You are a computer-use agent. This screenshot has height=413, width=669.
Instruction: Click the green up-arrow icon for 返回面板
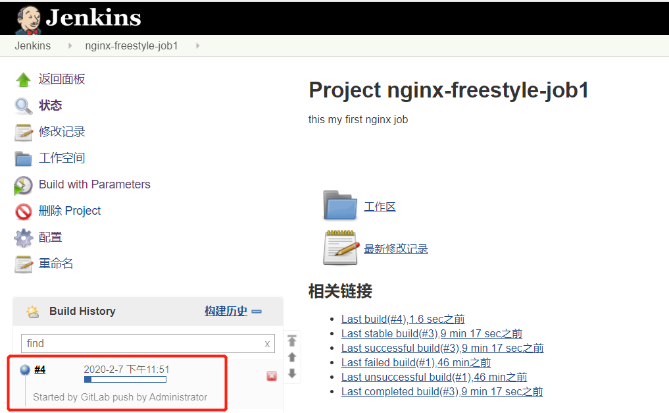coord(24,80)
